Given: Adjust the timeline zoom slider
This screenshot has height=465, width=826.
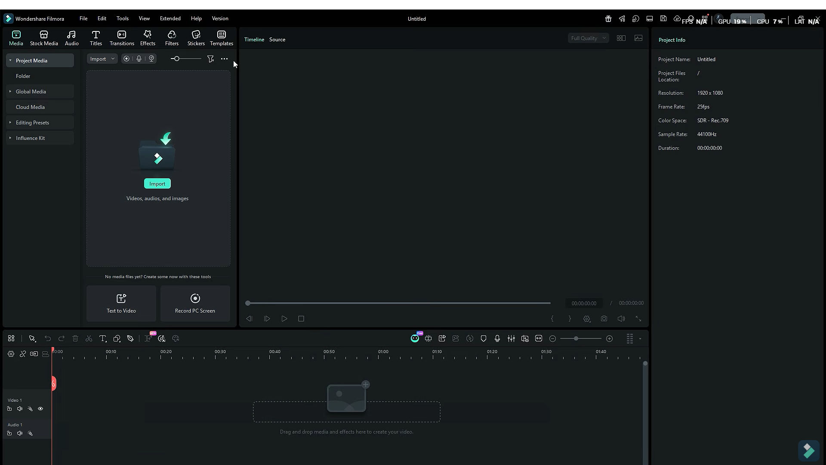Looking at the screenshot, I should pyautogui.click(x=581, y=339).
